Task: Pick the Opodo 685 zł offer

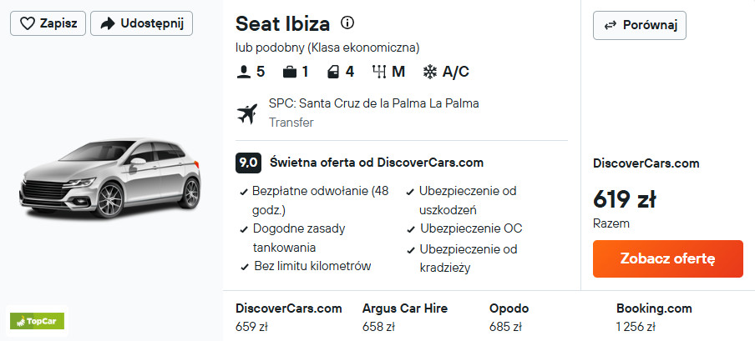Action: click(510, 317)
